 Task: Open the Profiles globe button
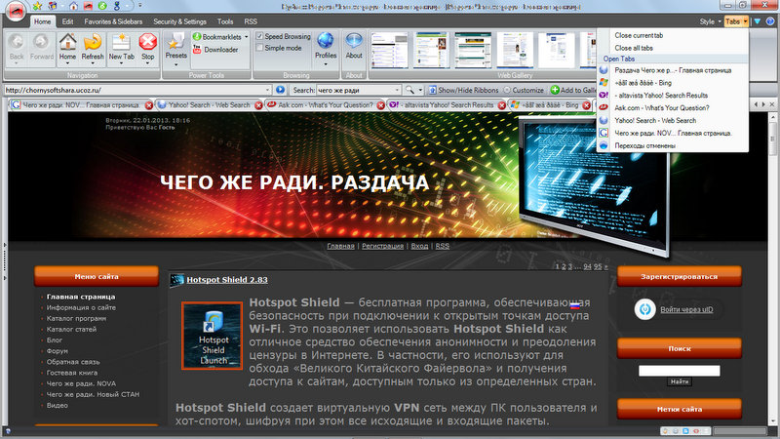(x=326, y=47)
